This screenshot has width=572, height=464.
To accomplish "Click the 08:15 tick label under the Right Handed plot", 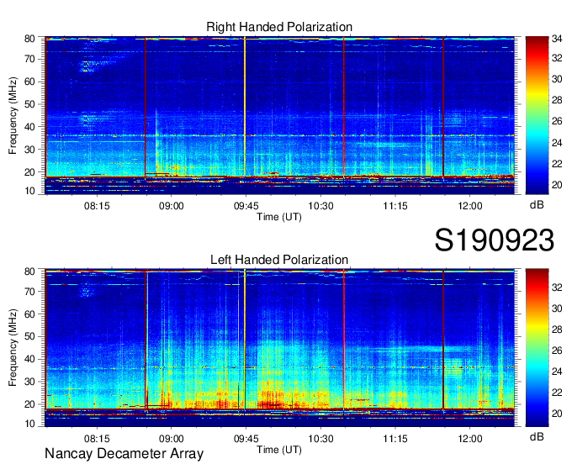I will click(x=97, y=206).
